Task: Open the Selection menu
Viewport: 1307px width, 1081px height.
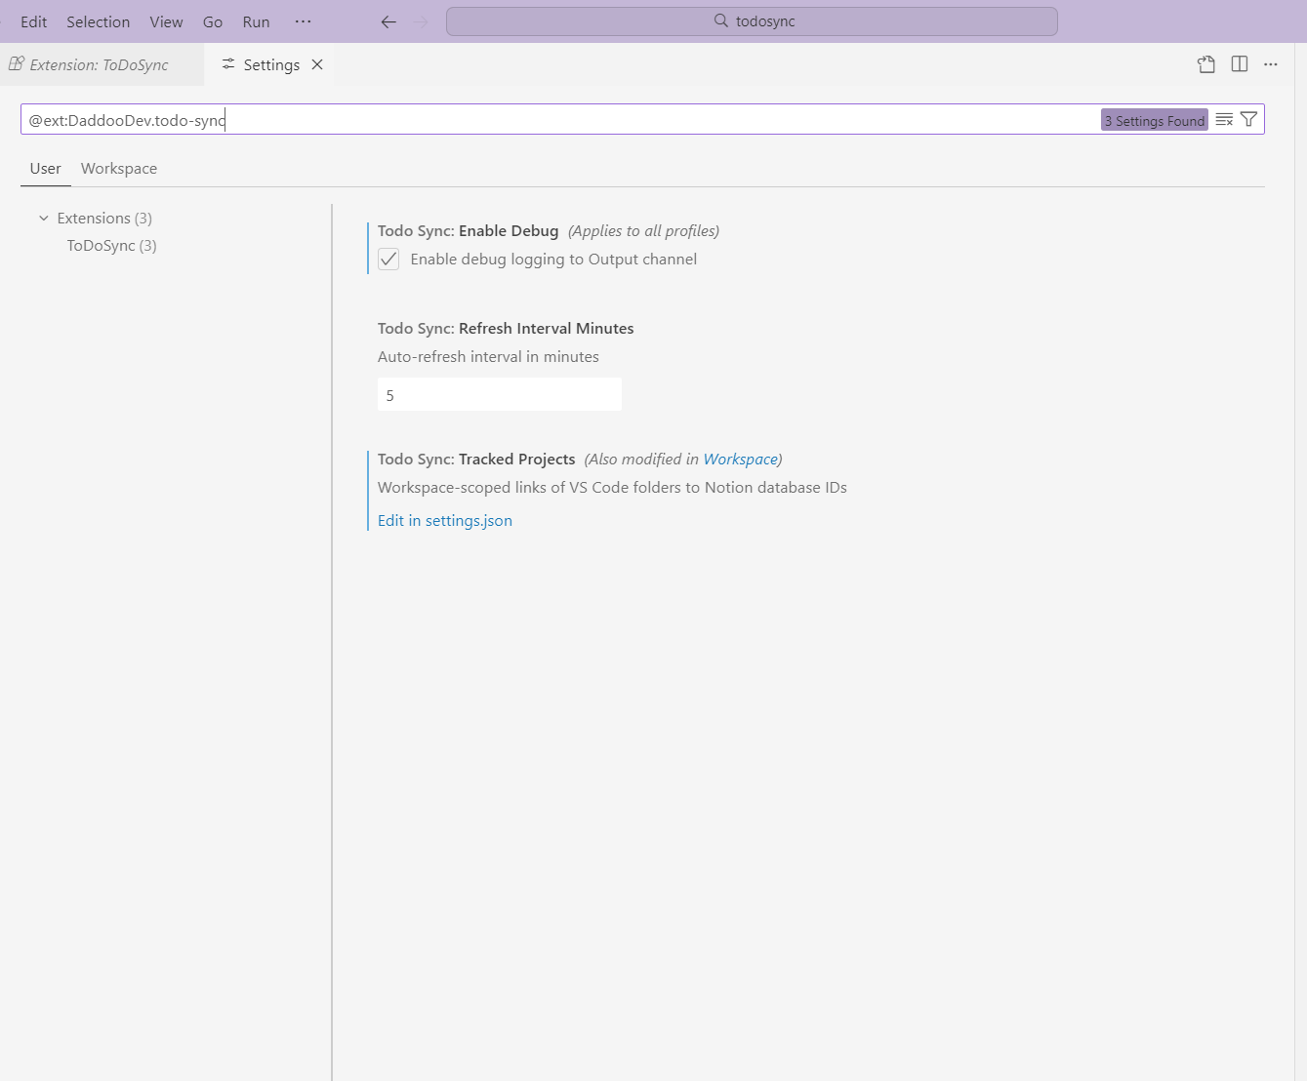Action: tap(98, 21)
